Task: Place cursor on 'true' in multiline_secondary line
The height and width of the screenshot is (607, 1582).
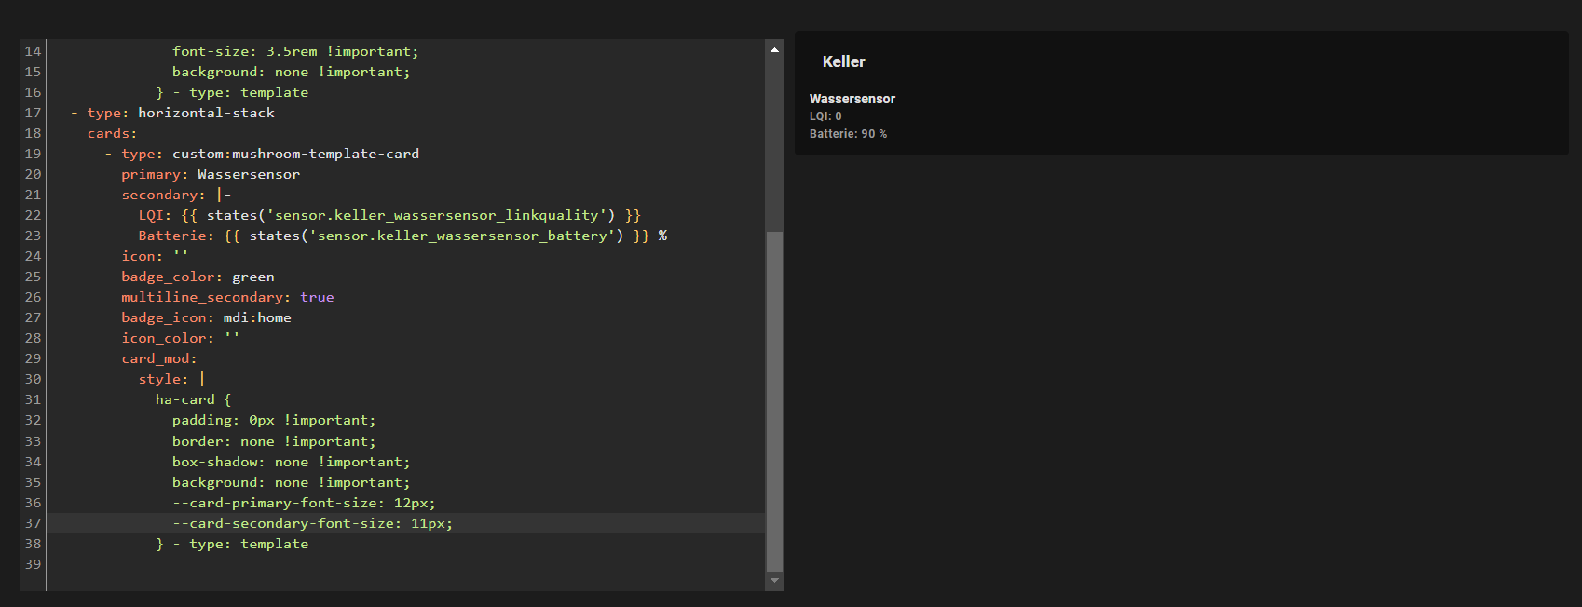Action: coord(317,297)
